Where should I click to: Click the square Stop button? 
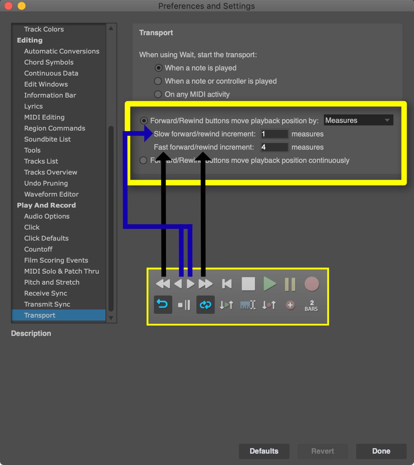[x=248, y=284]
